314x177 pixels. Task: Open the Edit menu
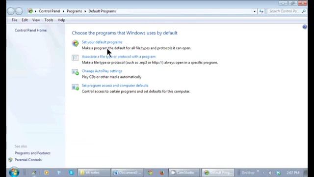(25, 20)
